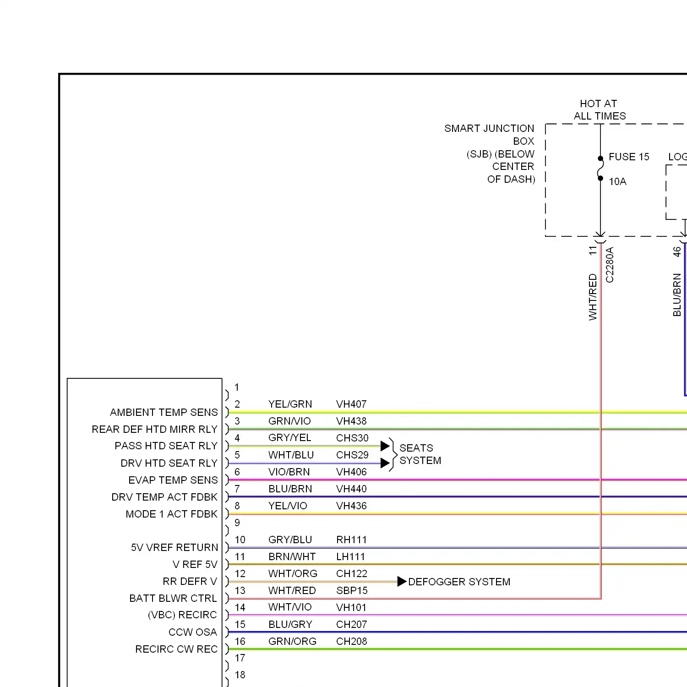The image size is (687, 687).
Task: Click circuit code CH208
Action: click(x=351, y=641)
